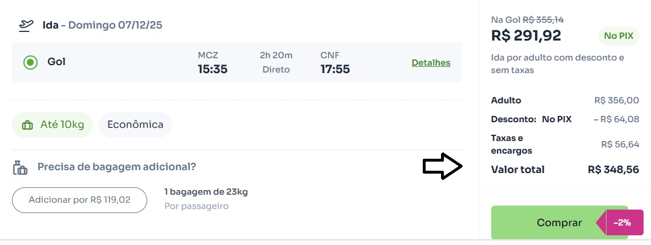
Task: Open the Detalhes link for flight
Action: point(431,63)
